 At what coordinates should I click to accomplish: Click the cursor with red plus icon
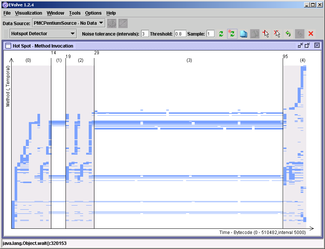coord(266,34)
